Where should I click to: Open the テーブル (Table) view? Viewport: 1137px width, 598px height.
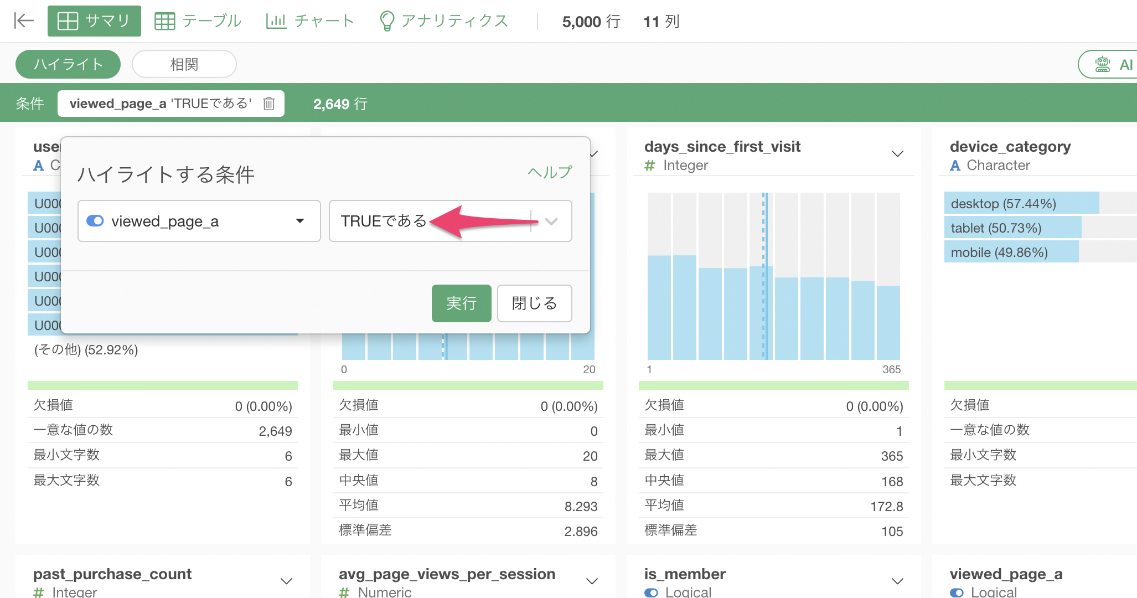click(198, 21)
